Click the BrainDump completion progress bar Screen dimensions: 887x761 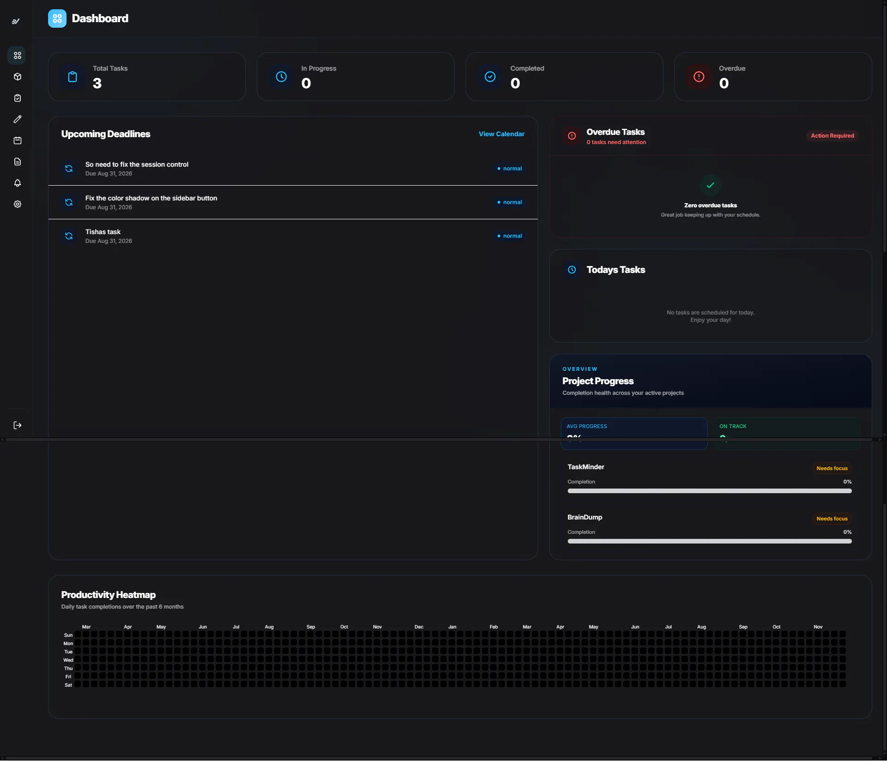coord(710,541)
